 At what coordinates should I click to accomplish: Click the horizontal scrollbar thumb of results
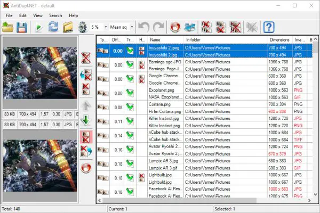pos(179,200)
